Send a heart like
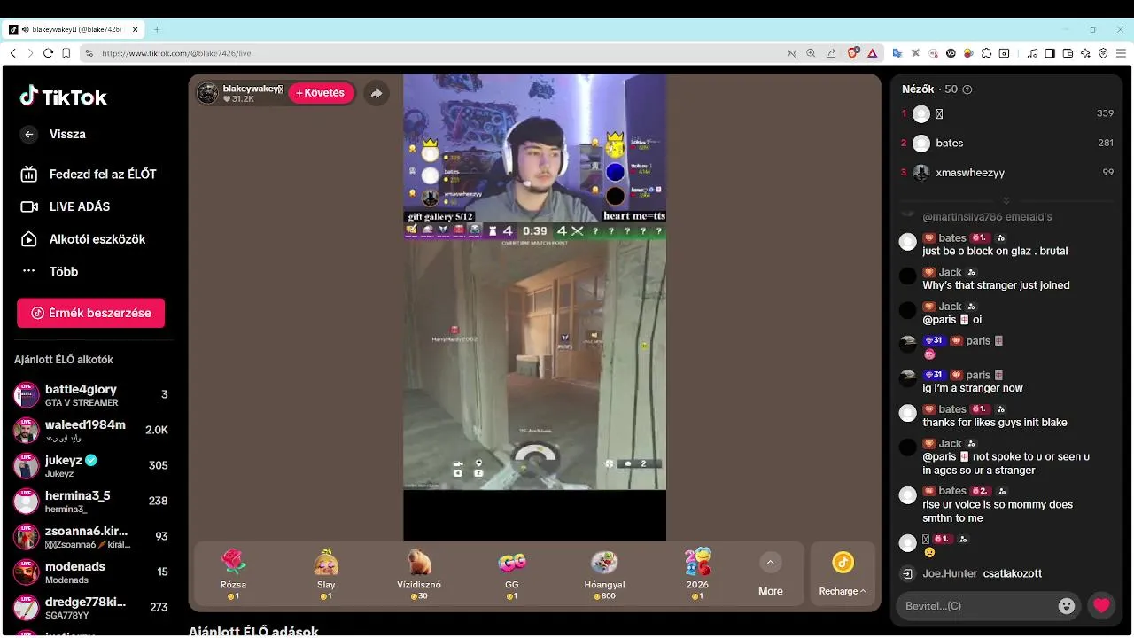Viewport: 1134px width, 638px height. pyautogui.click(x=1101, y=606)
